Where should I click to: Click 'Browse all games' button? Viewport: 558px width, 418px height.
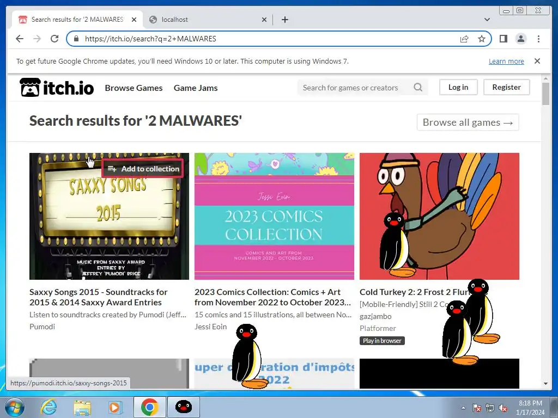[x=468, y=122]
